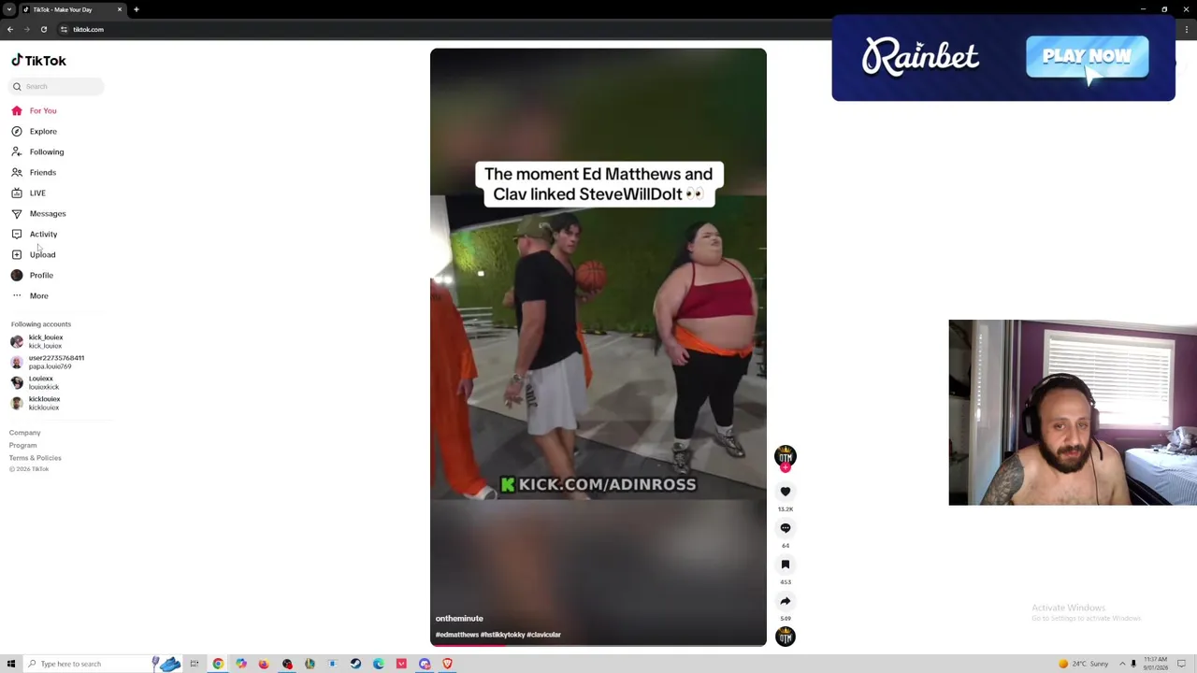Open the louiexx following account

click(35, 382)
